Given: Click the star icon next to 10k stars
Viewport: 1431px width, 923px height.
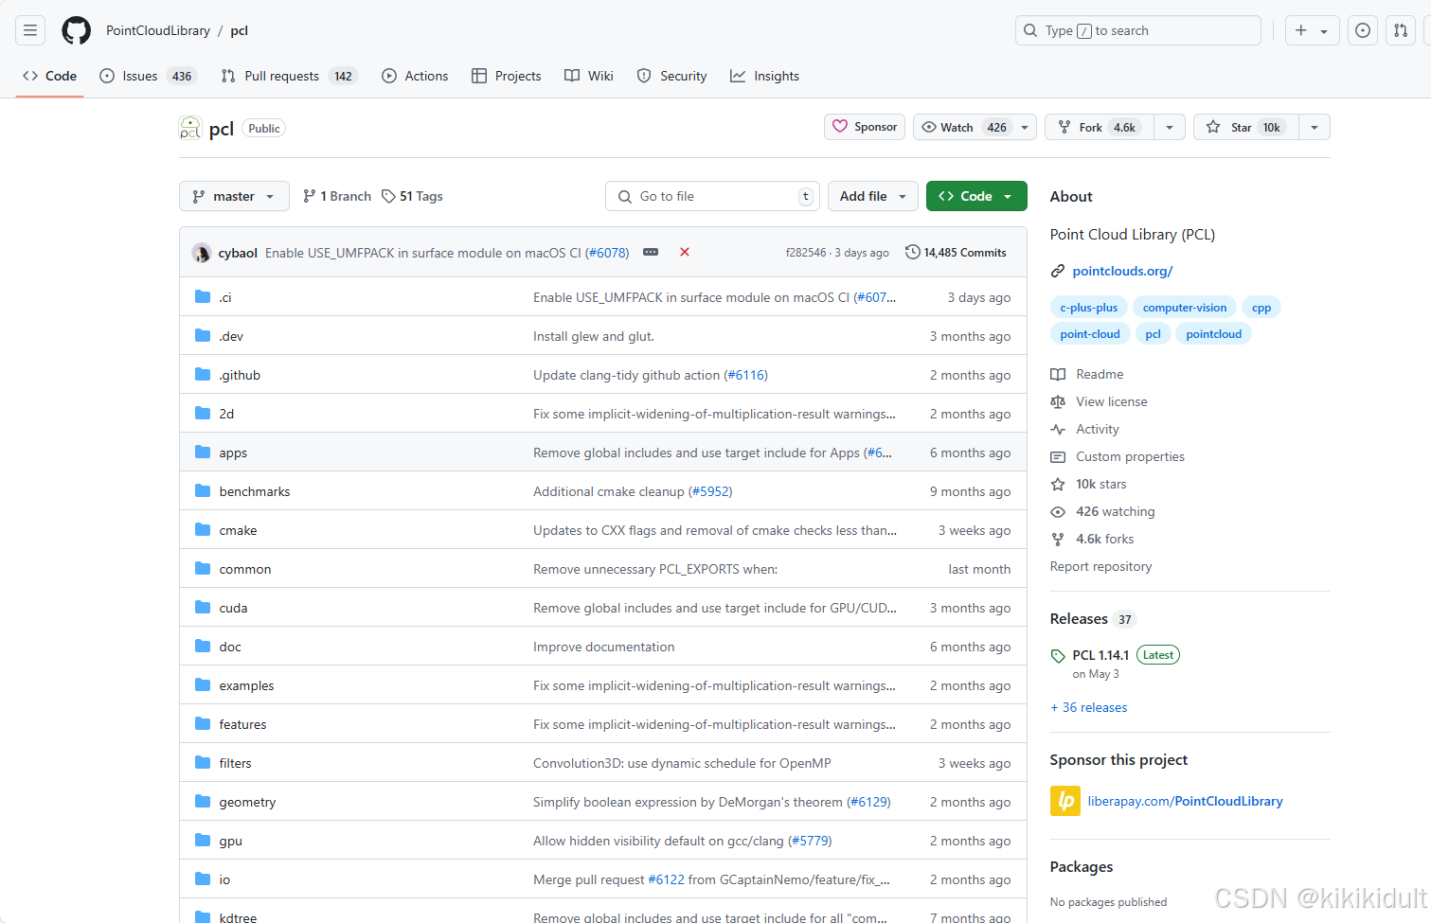Looking at the screenshot, I should (1058, 485).
